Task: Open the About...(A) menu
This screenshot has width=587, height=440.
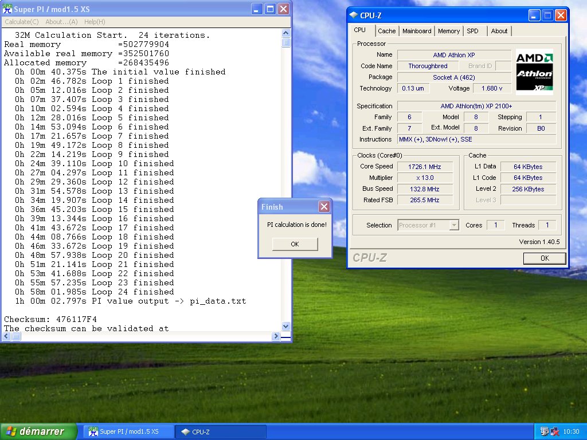Action: pyautogui.click(x=61, y=22)
